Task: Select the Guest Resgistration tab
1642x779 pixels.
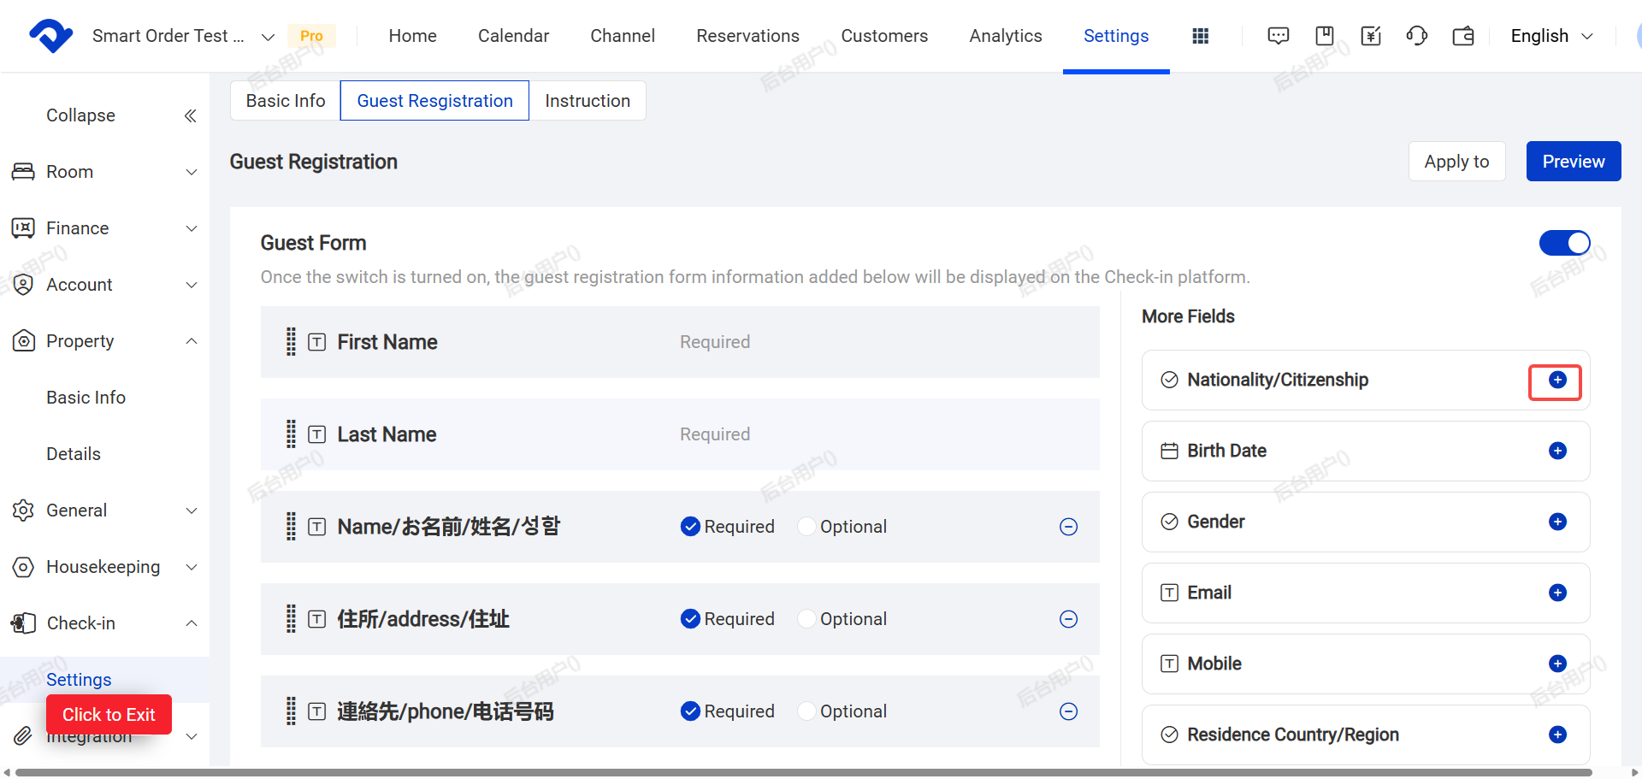Action: (x=434, y=101)
